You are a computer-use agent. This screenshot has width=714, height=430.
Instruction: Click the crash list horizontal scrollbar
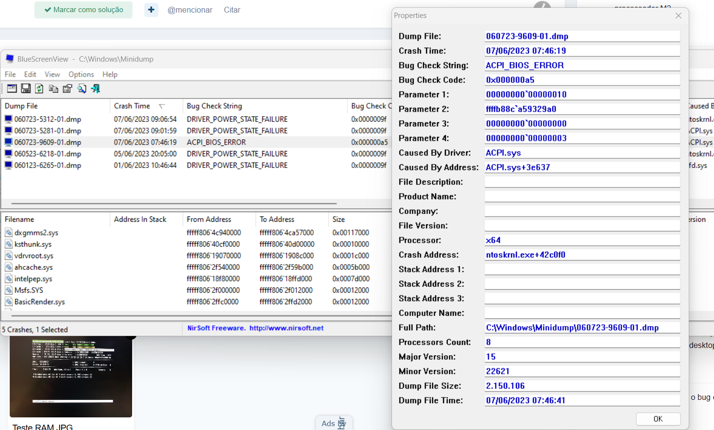click(x=174, y=204)
